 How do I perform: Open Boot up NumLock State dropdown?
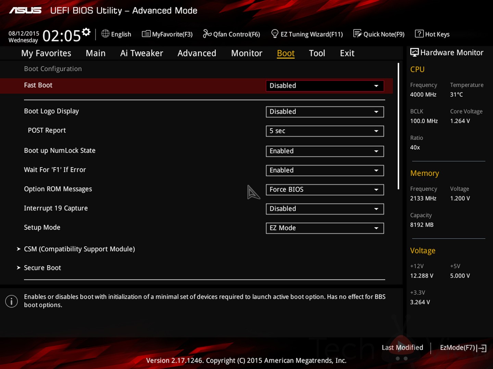click(x=325, y=151)
